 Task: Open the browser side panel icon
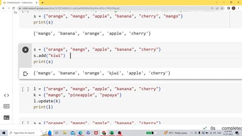click(x=228, y=8)
